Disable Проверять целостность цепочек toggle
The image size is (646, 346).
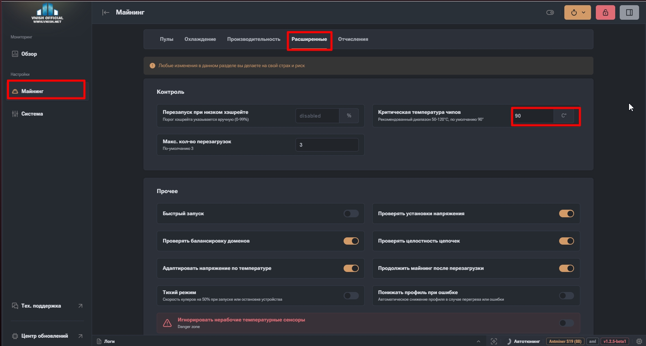566,241
